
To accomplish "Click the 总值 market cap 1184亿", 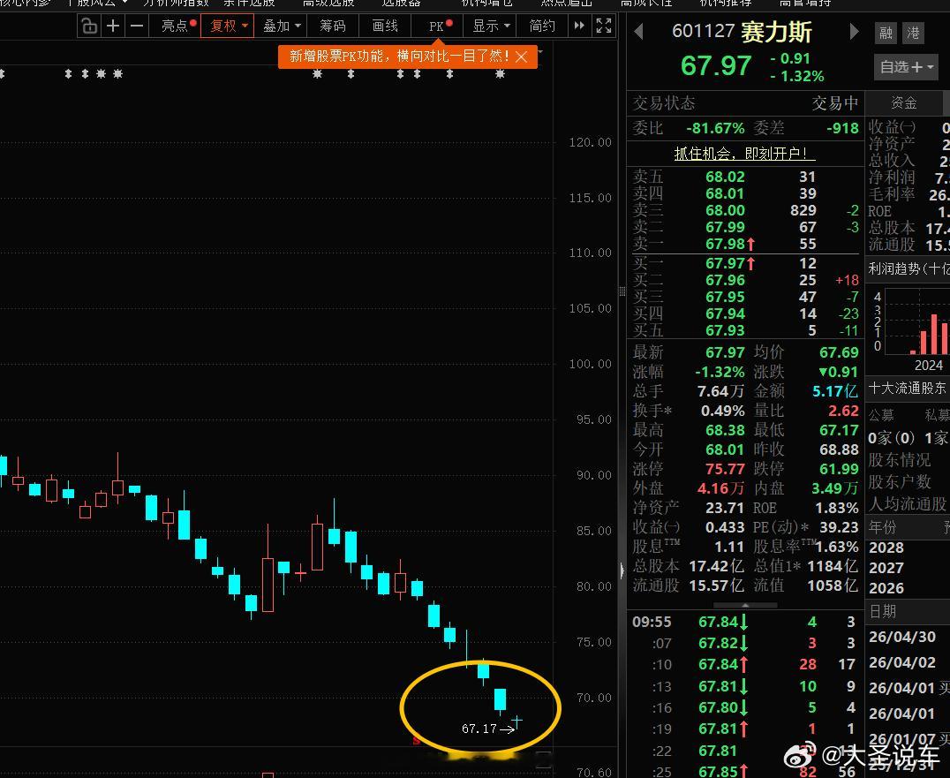I will click(x=833, y=566).
